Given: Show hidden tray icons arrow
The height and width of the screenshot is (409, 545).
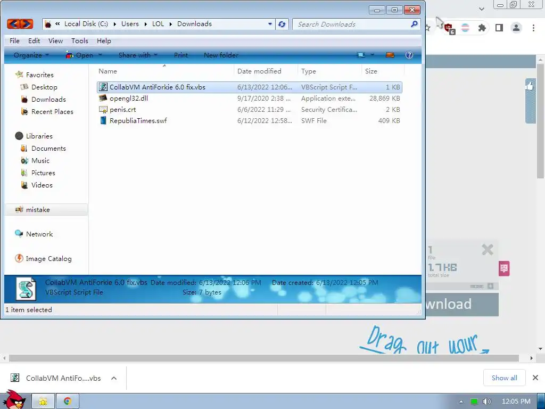Looking at the screenshot, I should 461,402.
